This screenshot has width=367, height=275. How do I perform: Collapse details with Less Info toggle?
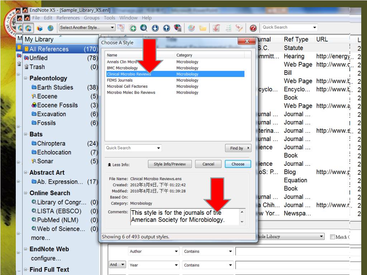[x=118, y=165]
